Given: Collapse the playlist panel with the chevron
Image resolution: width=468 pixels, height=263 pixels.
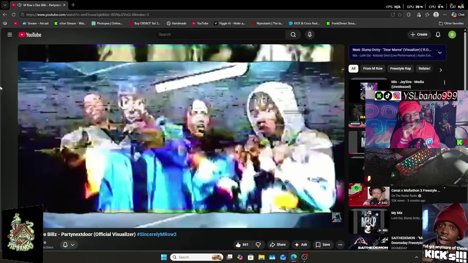Looking at the screenshot, I should [440, 53].
